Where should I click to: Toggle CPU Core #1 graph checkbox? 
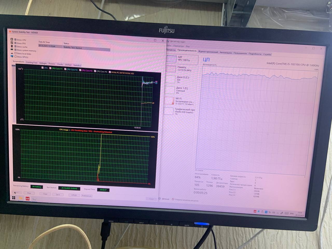[x=50, y=68]
